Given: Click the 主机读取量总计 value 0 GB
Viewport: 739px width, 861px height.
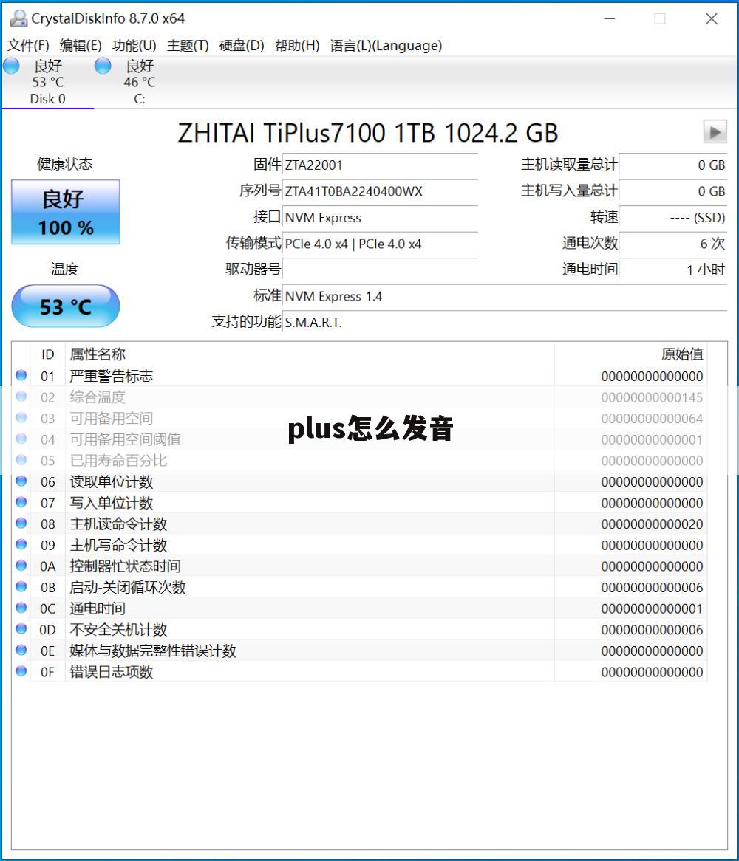Looking at the screenshot, I should [x=673, y=165].
